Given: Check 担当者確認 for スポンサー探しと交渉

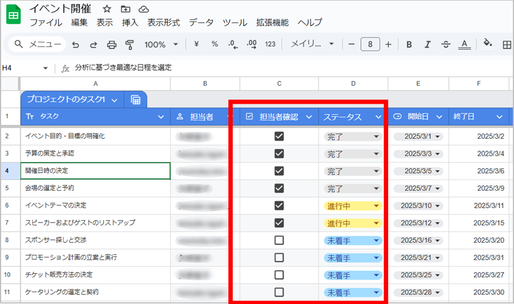Looking at the screenshot, I should 279,241.
